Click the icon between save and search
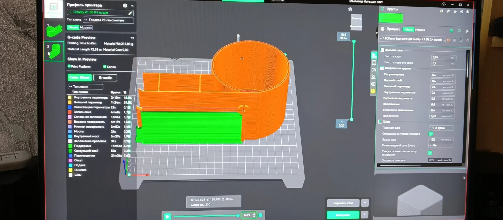This screenshot has width=503, height=220. click(461, 40)
